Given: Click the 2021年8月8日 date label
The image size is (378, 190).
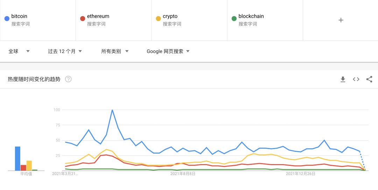Looking at the screenshot, I should click(x=183, y=174).
